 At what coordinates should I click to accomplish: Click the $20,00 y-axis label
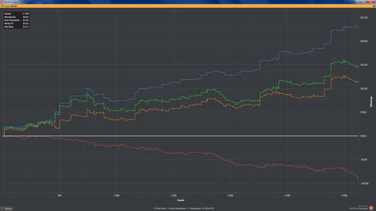[x=364, y=41]
